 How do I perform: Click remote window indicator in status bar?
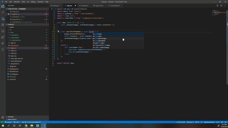click(2, 122)
